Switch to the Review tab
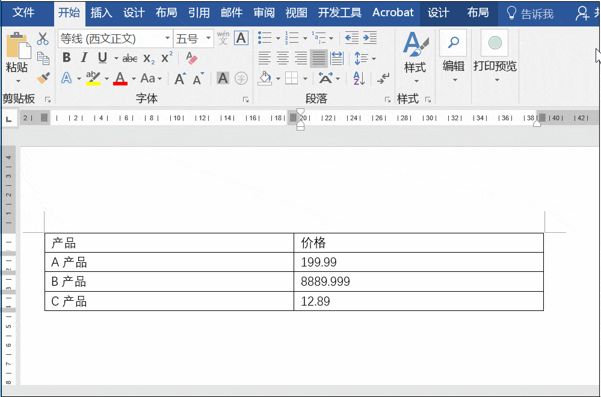 click(264, 13)
